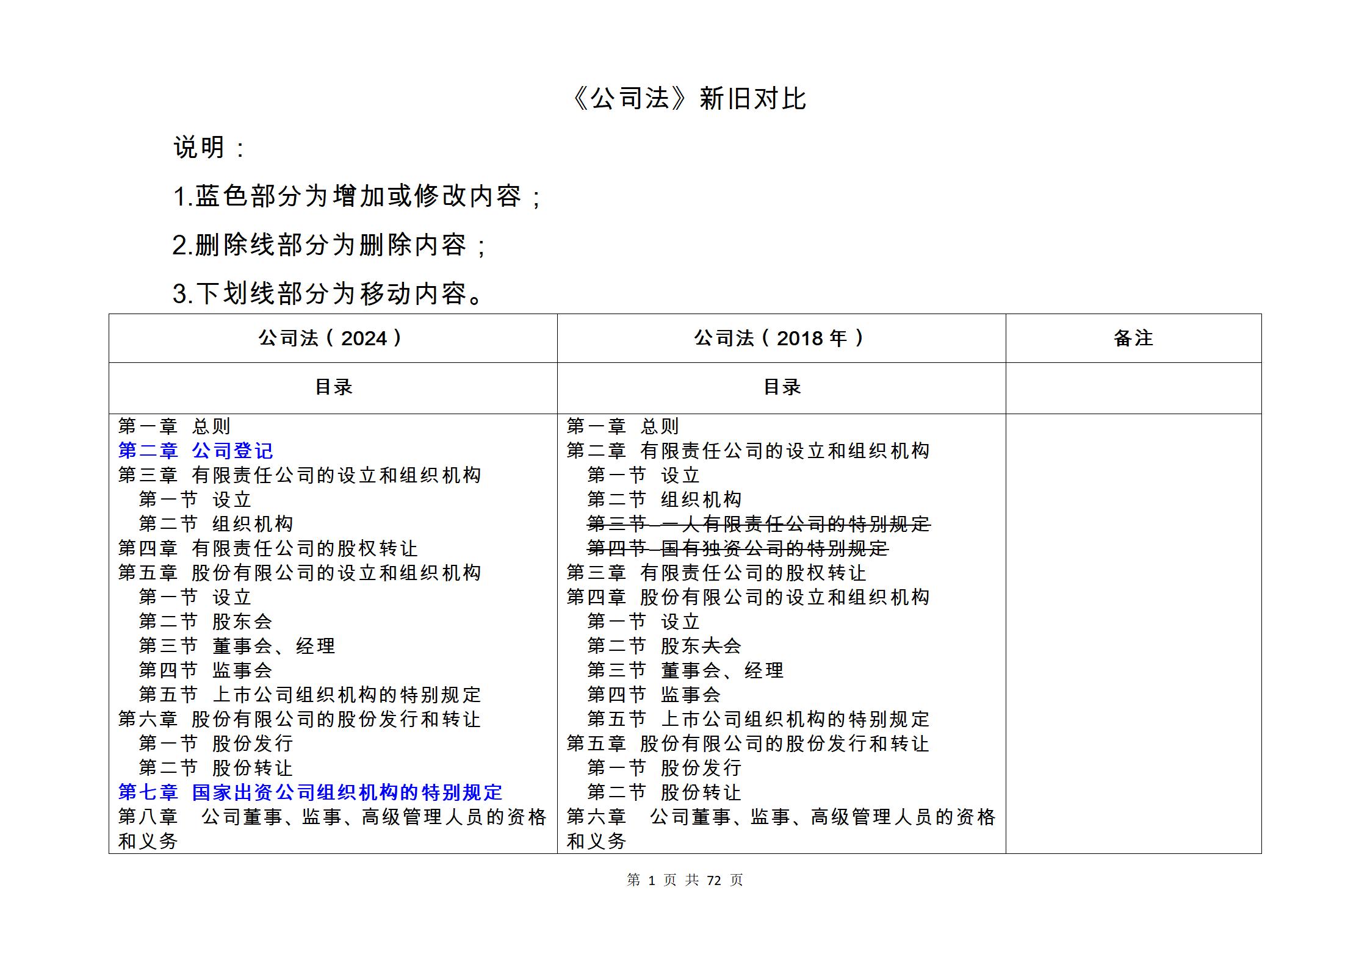The width and height of the screenshot is (1370, 968).
Task: Click 目录 heading in left column
Action: (x=333, y=387)
